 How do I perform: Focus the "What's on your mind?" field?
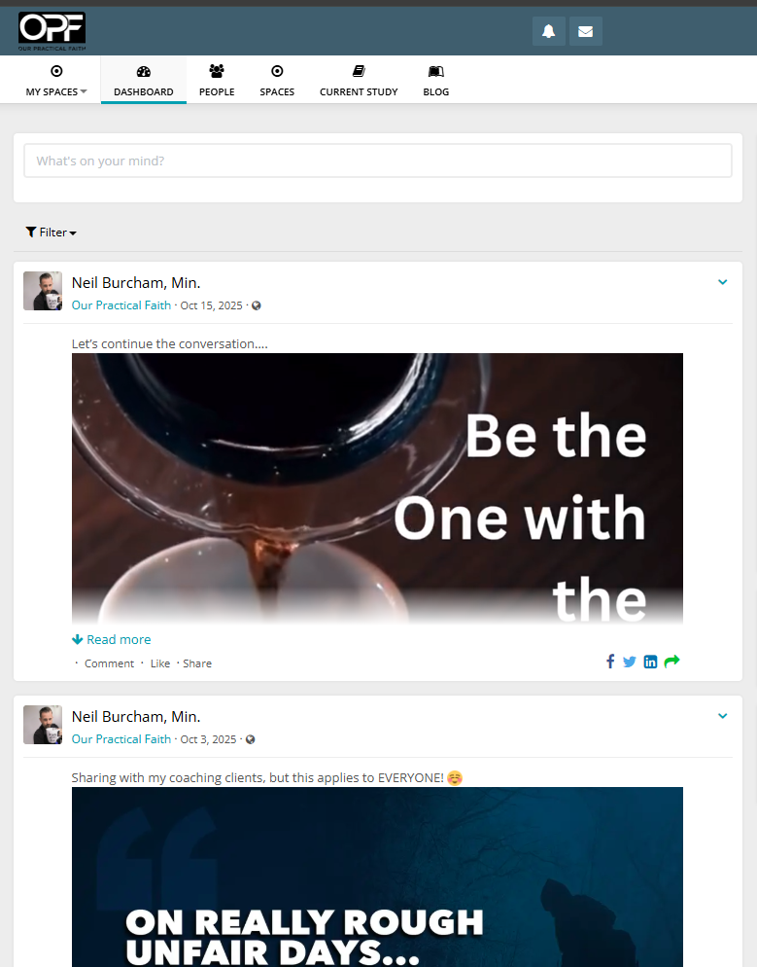point(377,161)
